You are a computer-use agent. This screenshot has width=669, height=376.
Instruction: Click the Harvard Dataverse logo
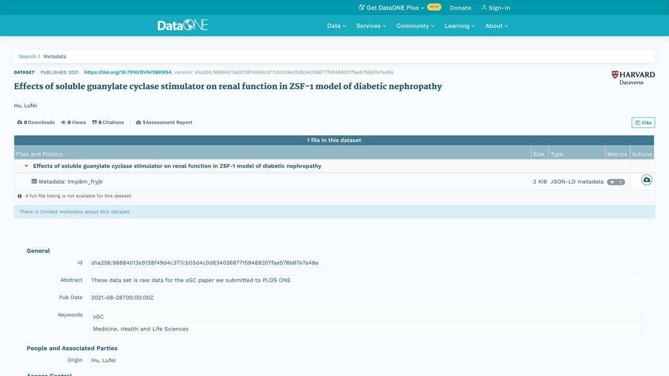pyautogui.click(x=633, y=78)
